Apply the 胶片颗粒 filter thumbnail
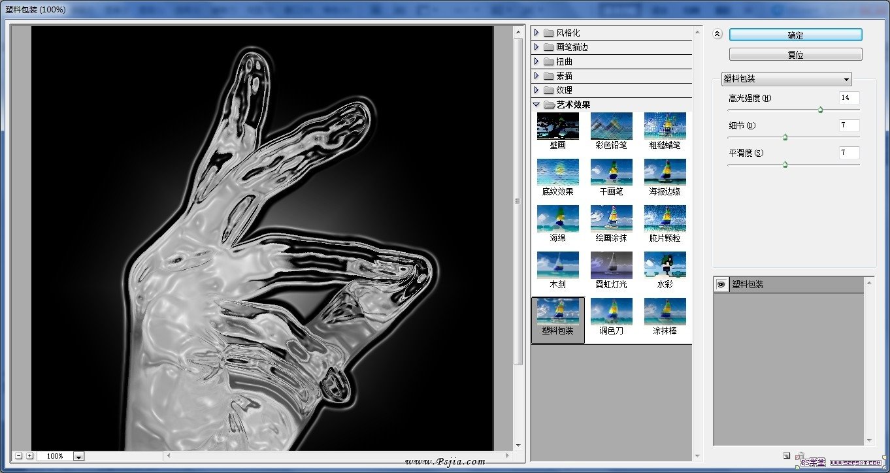The image size is (890, 473). pyautogui.click(x=665, y=219)
